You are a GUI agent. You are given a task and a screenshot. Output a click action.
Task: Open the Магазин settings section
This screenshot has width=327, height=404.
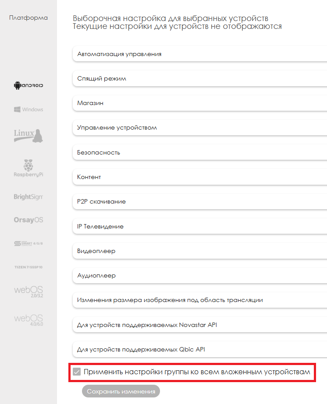tap(199, 103)
